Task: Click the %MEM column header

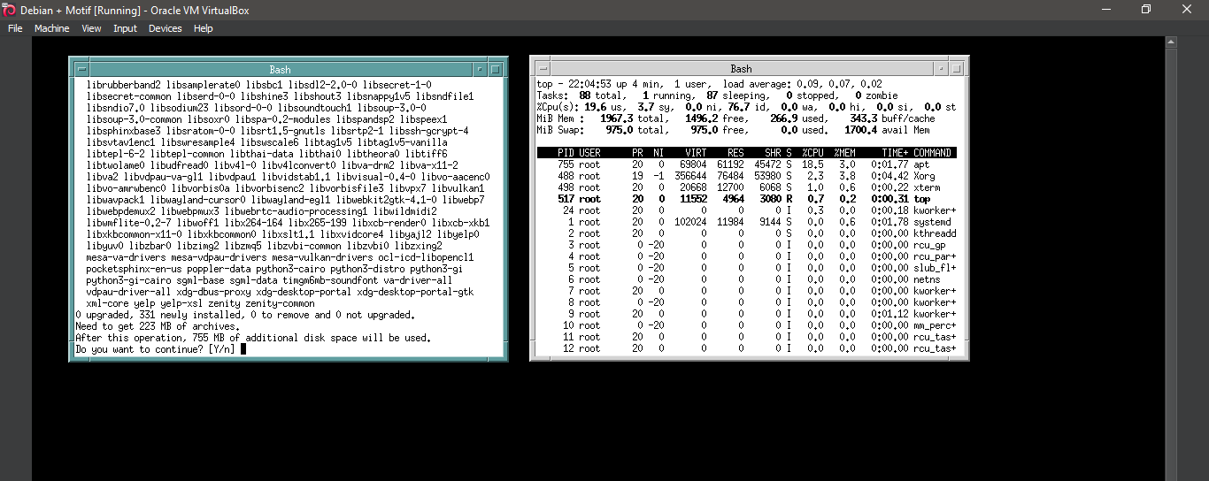Action: [x=844, y=153]
